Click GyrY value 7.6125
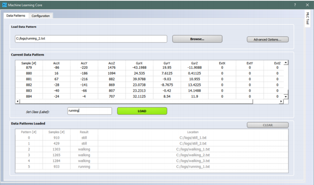 point(167,73)
